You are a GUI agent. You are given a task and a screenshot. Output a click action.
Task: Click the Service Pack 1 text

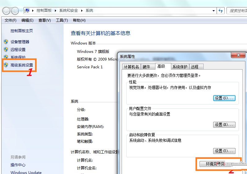[x=90, y=67]
